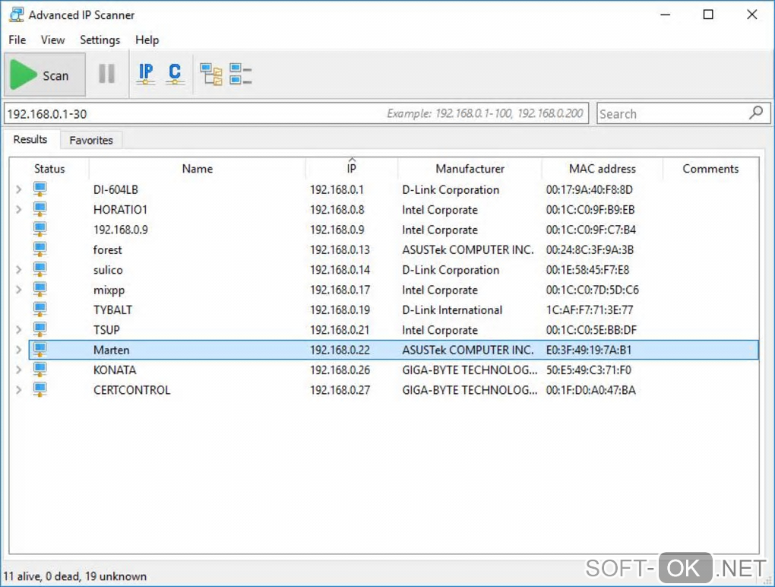775x587 pixels.
Task: Expand the KONATA row
Action: pos(19,370)
